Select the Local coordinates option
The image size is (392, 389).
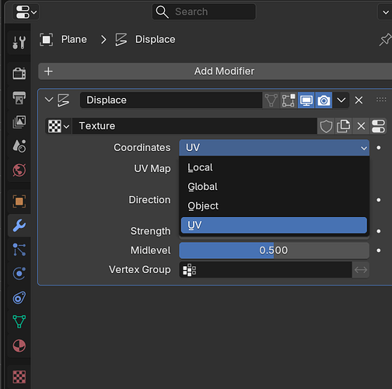(x=275, y=167)
